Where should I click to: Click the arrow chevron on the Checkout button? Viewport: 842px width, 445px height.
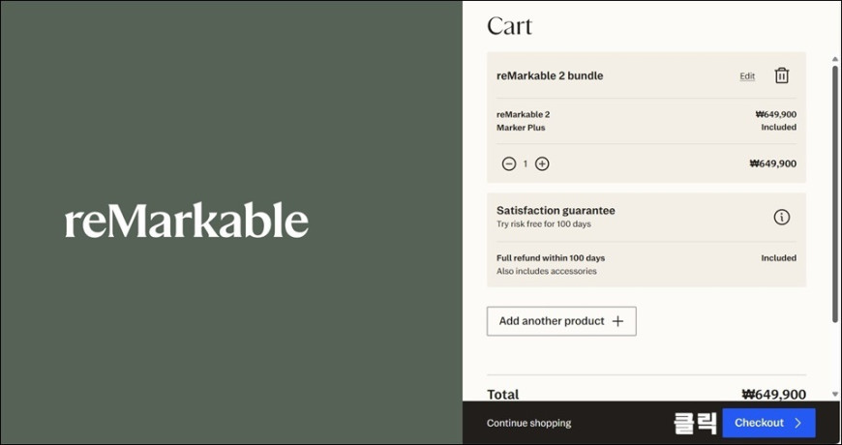pyautogui.click(x=798, y=423)
